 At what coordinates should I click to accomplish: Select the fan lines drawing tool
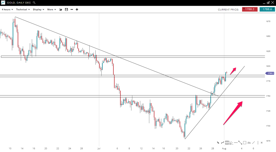(231, 143)
